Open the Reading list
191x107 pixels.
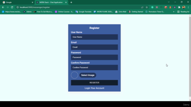pyautogui.click(x=184, y=12)
